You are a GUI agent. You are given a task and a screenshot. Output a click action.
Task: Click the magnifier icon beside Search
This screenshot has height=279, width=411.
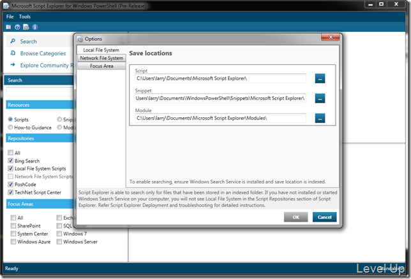pyautogui.click(x=13, y=41)
